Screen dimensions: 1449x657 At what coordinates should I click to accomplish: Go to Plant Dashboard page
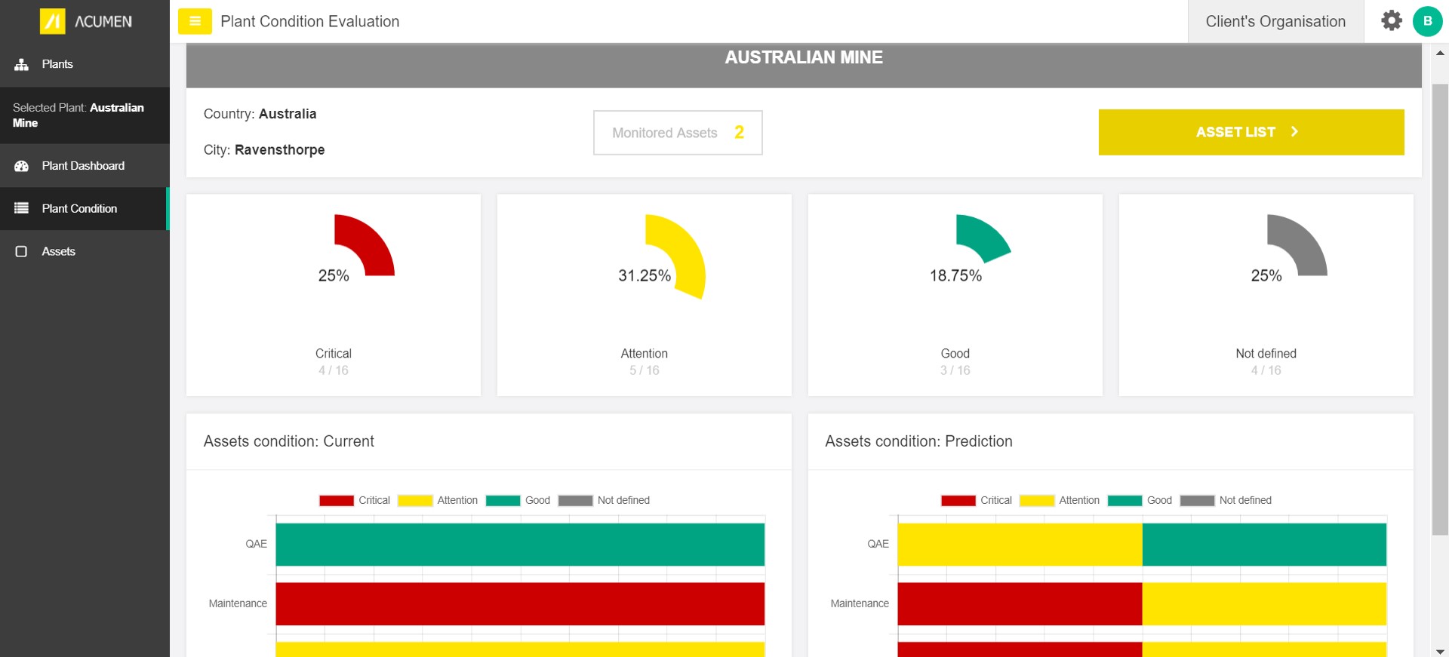[85, 166]
